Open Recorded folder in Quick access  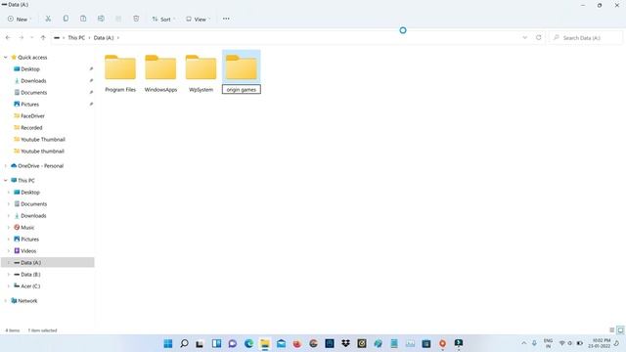31,128
